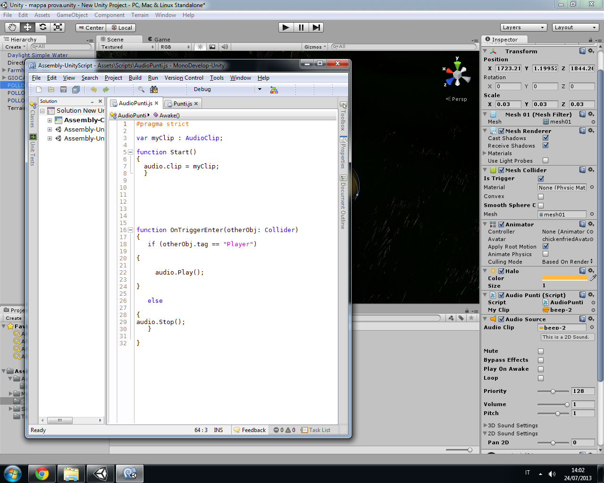Switch to Punti.js tab

click(x=182, y=103)
